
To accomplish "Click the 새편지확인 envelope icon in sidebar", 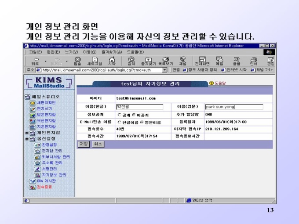I will pyautogui.click(x=33, y=103).
